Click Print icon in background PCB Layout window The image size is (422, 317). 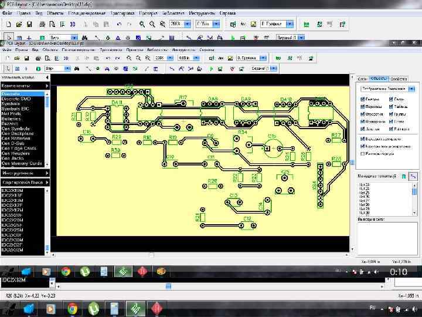(42, 24)
